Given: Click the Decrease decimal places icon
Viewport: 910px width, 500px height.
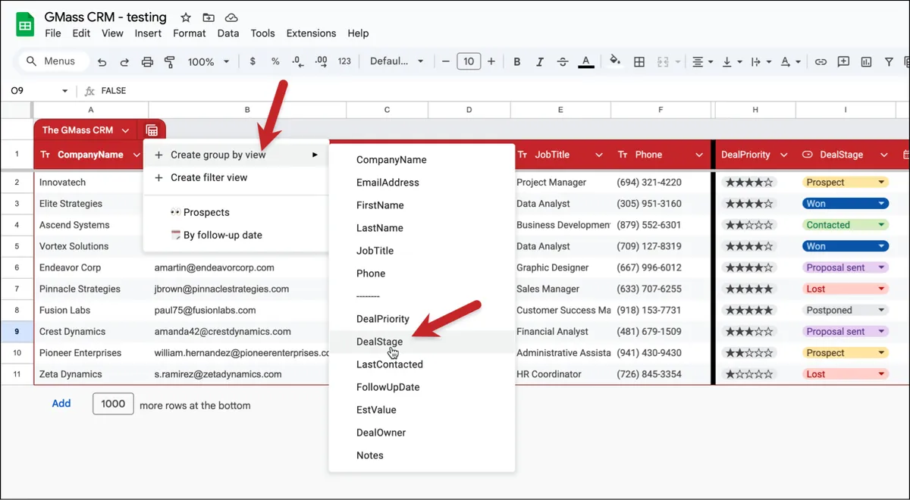Looking at the screenshot, I should 297,61.
